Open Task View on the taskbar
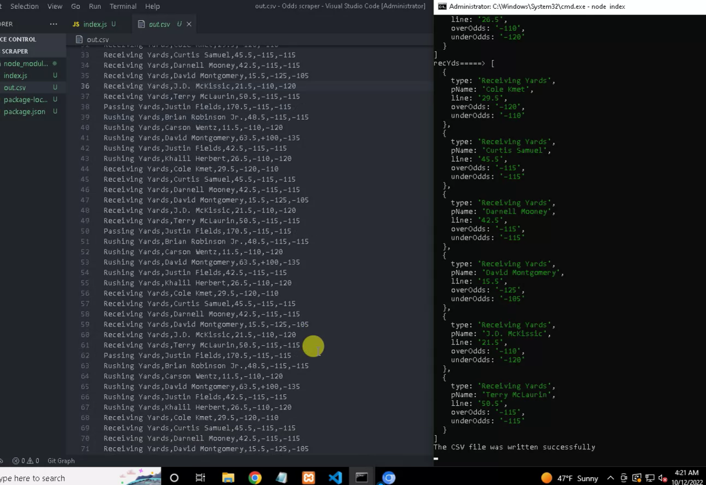This screenshot has height=485, width=706. point(200,478)
